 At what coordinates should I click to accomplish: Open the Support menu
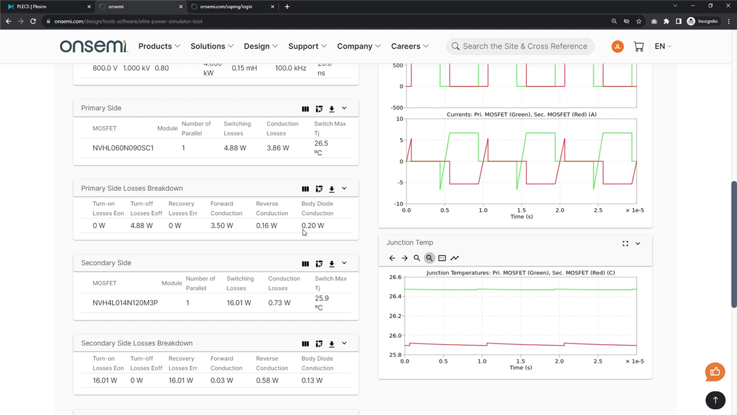point(307,46)
